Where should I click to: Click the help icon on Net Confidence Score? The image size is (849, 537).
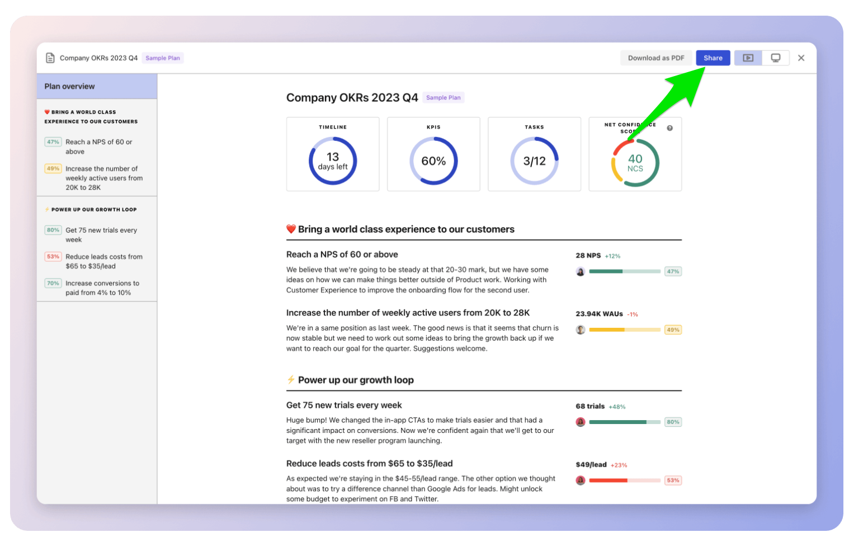point(669,128)
